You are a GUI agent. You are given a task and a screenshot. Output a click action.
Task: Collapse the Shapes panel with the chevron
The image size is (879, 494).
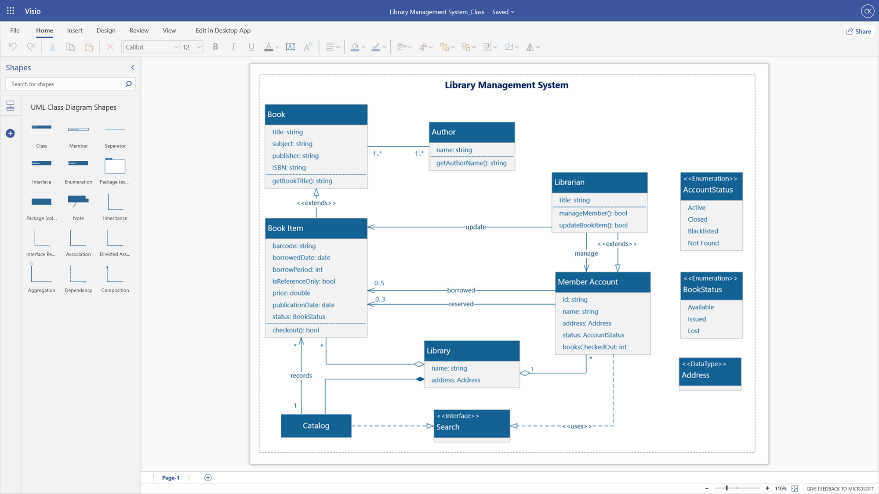(132, 67)
